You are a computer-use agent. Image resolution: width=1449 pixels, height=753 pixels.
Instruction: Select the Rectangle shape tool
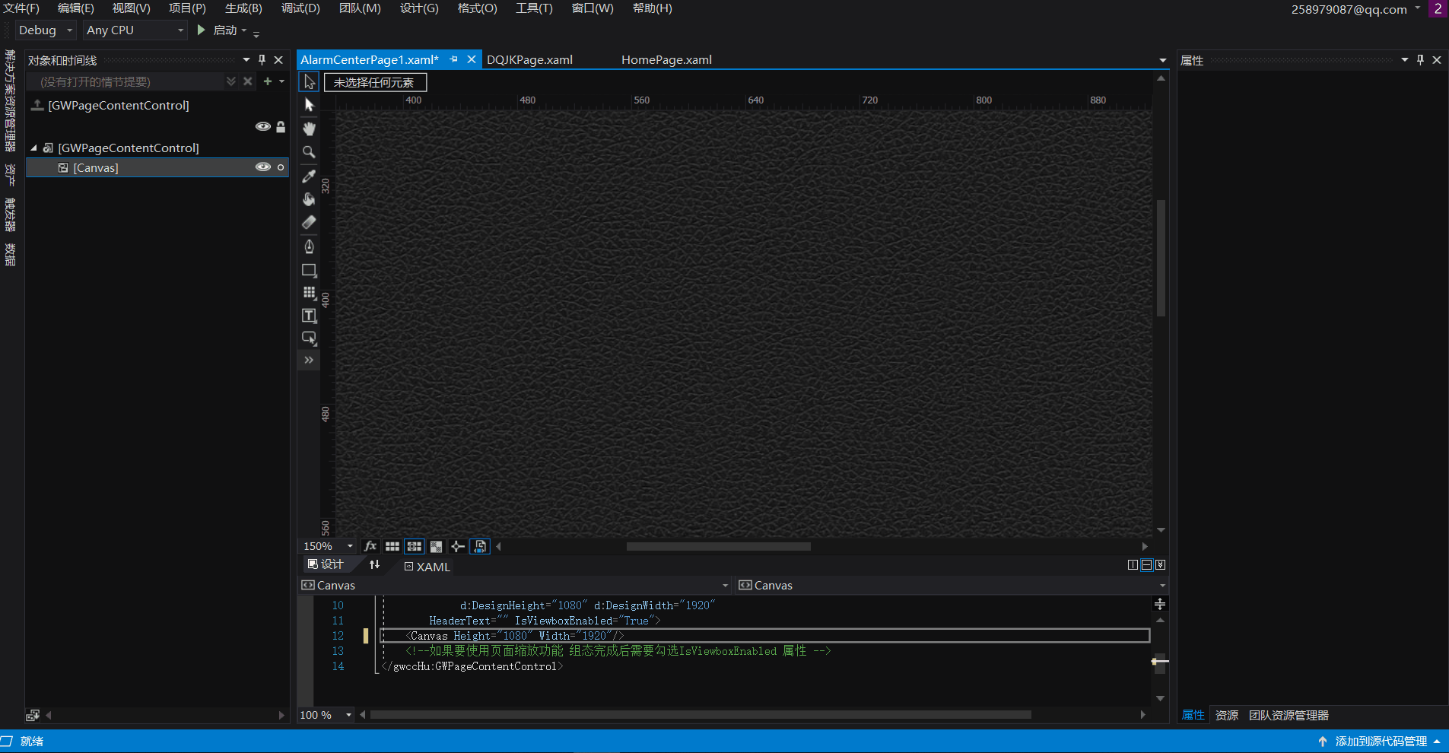coord(309,270)
